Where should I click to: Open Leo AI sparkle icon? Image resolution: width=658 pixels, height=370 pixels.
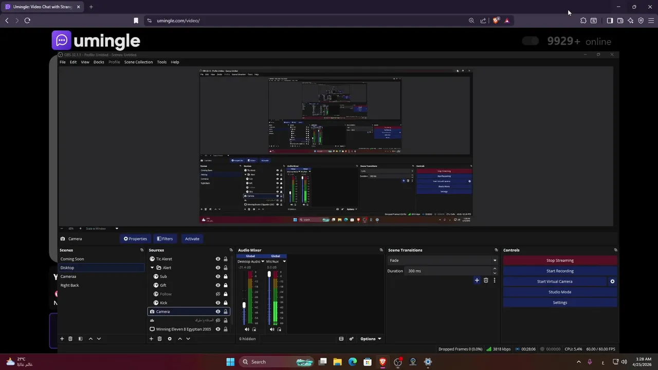(630, 21)
